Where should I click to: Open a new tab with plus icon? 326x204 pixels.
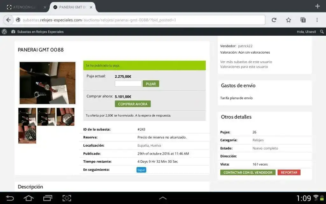[x=317, y=6]
